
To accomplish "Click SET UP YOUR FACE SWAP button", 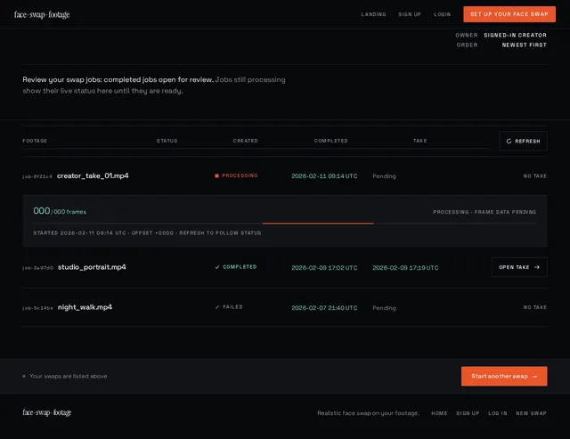I will (509, 14).
